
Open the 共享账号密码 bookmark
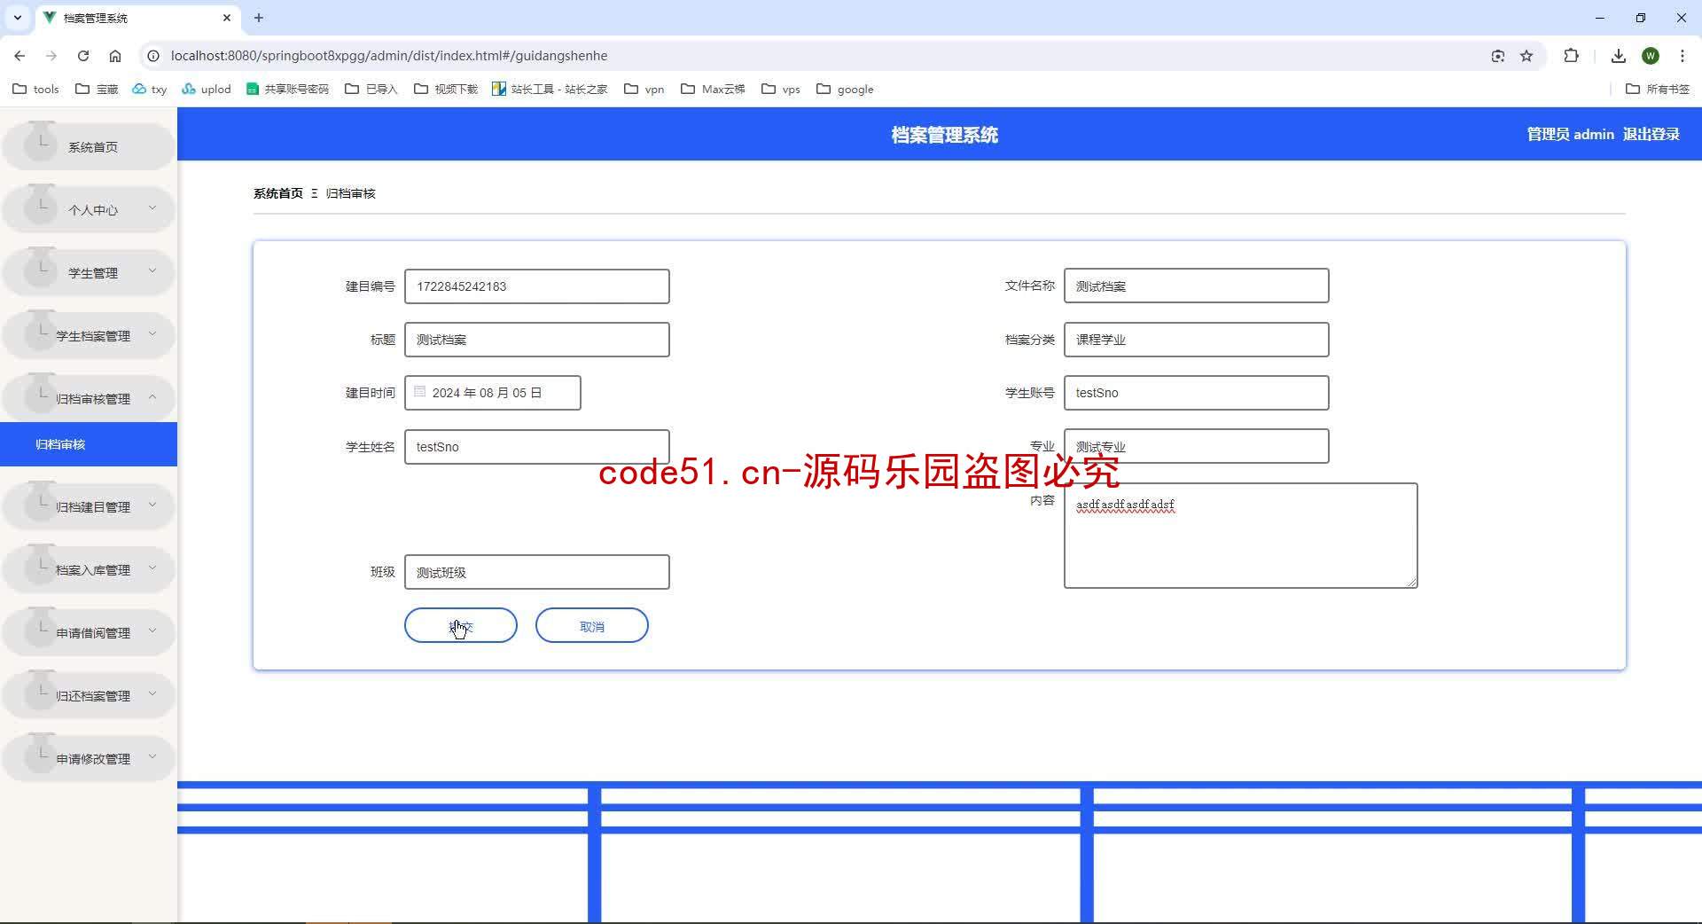tap(287, 89)
